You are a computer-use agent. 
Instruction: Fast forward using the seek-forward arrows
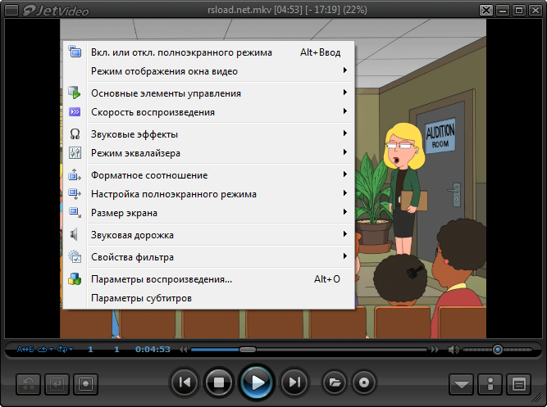click(x=435, y=349)
